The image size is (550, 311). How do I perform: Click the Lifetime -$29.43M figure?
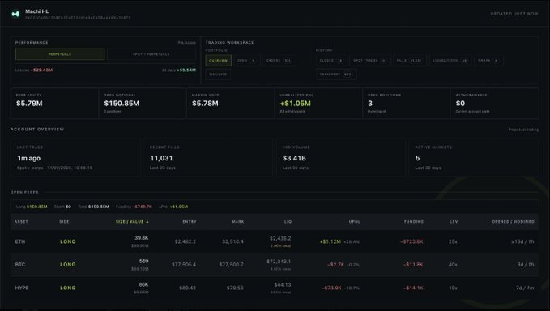(41, 70)
